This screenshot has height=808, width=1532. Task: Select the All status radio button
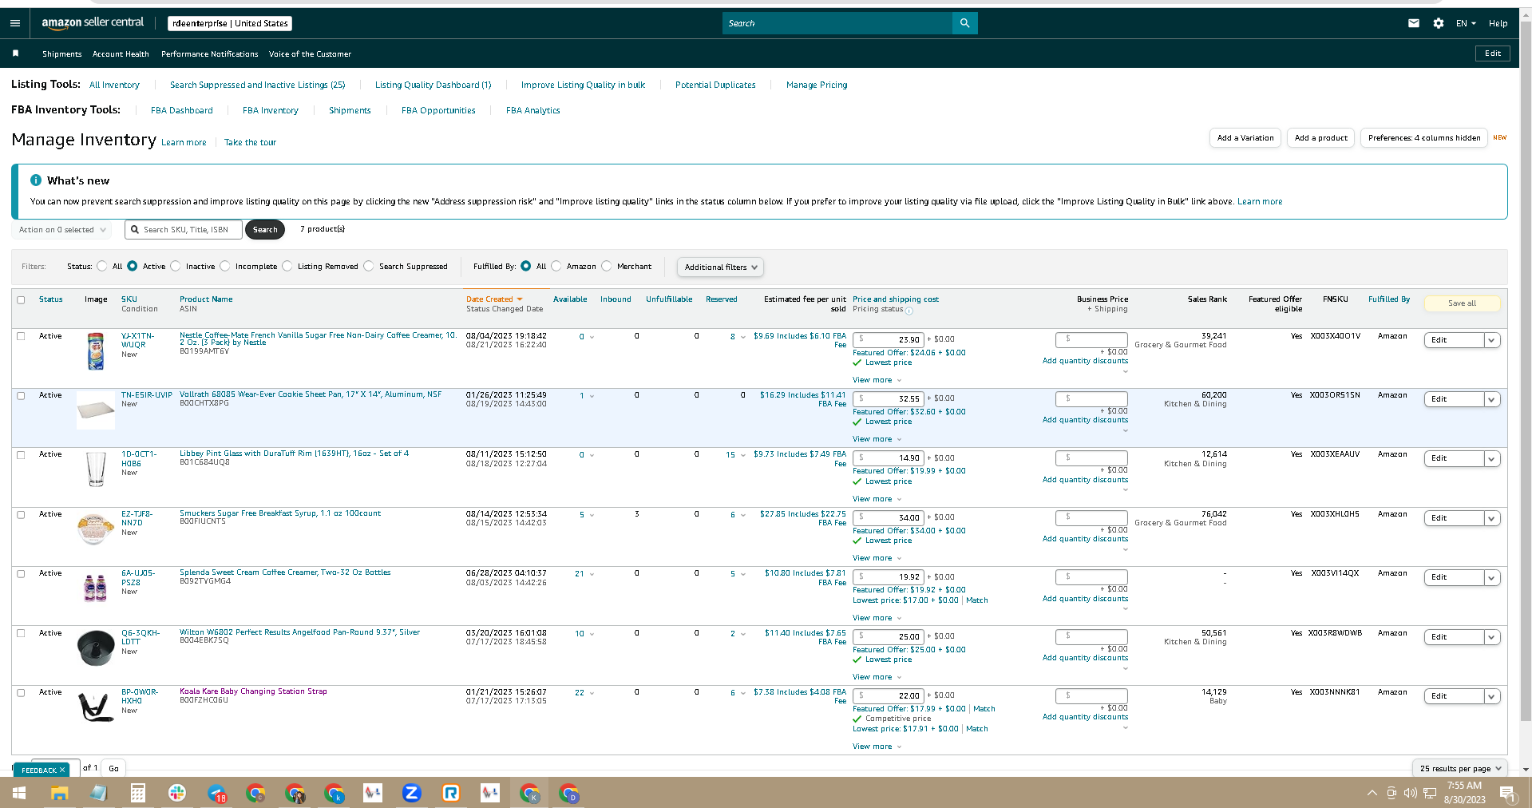tap(102, 266)
